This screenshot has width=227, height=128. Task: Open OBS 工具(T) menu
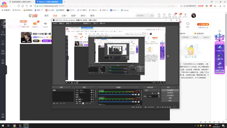coord(95,23)
